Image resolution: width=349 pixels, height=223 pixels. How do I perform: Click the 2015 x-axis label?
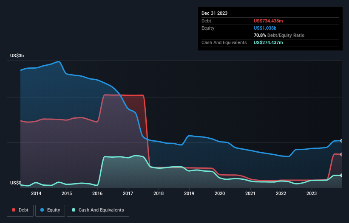point(67,193)
